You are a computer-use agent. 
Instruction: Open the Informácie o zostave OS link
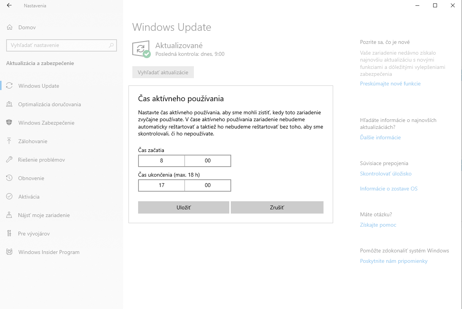389,189
